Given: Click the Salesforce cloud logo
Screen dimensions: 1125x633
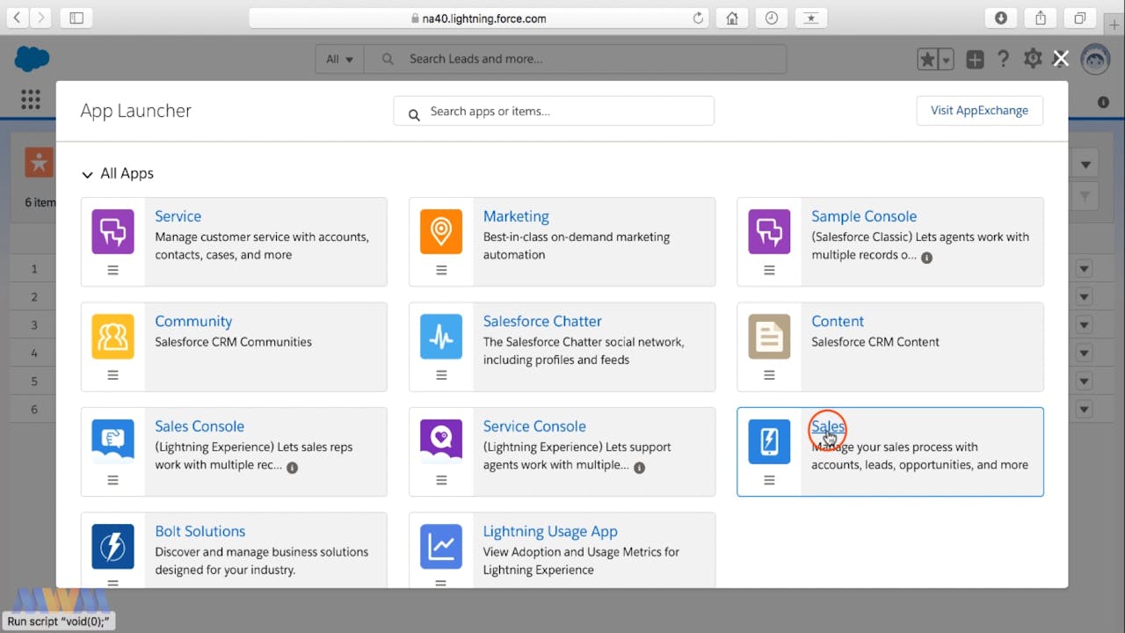Looking at the screenshot, I should (33, 59).
